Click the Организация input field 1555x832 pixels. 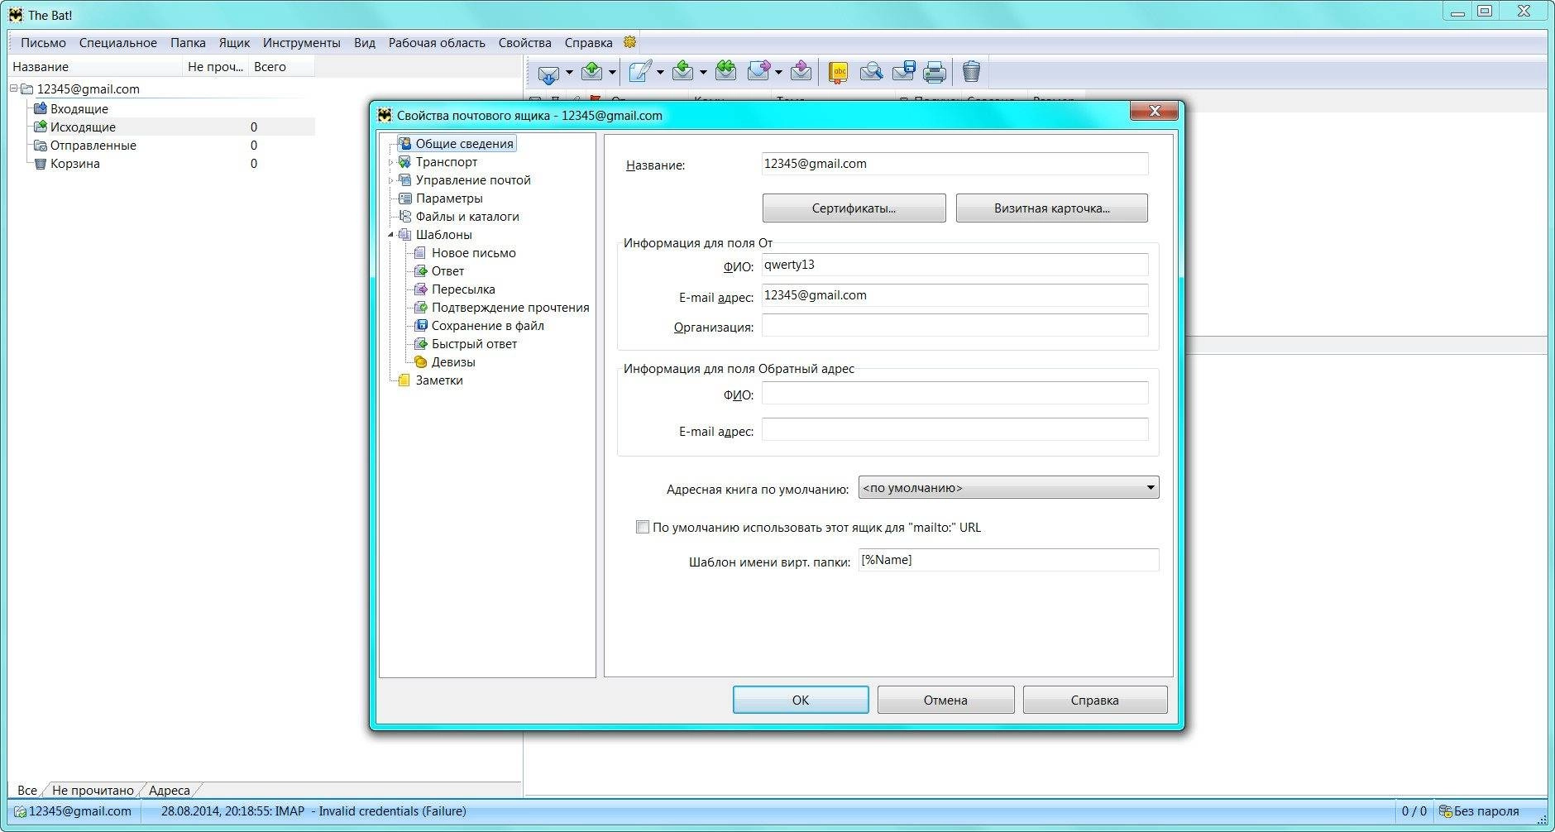pos(955,325)
